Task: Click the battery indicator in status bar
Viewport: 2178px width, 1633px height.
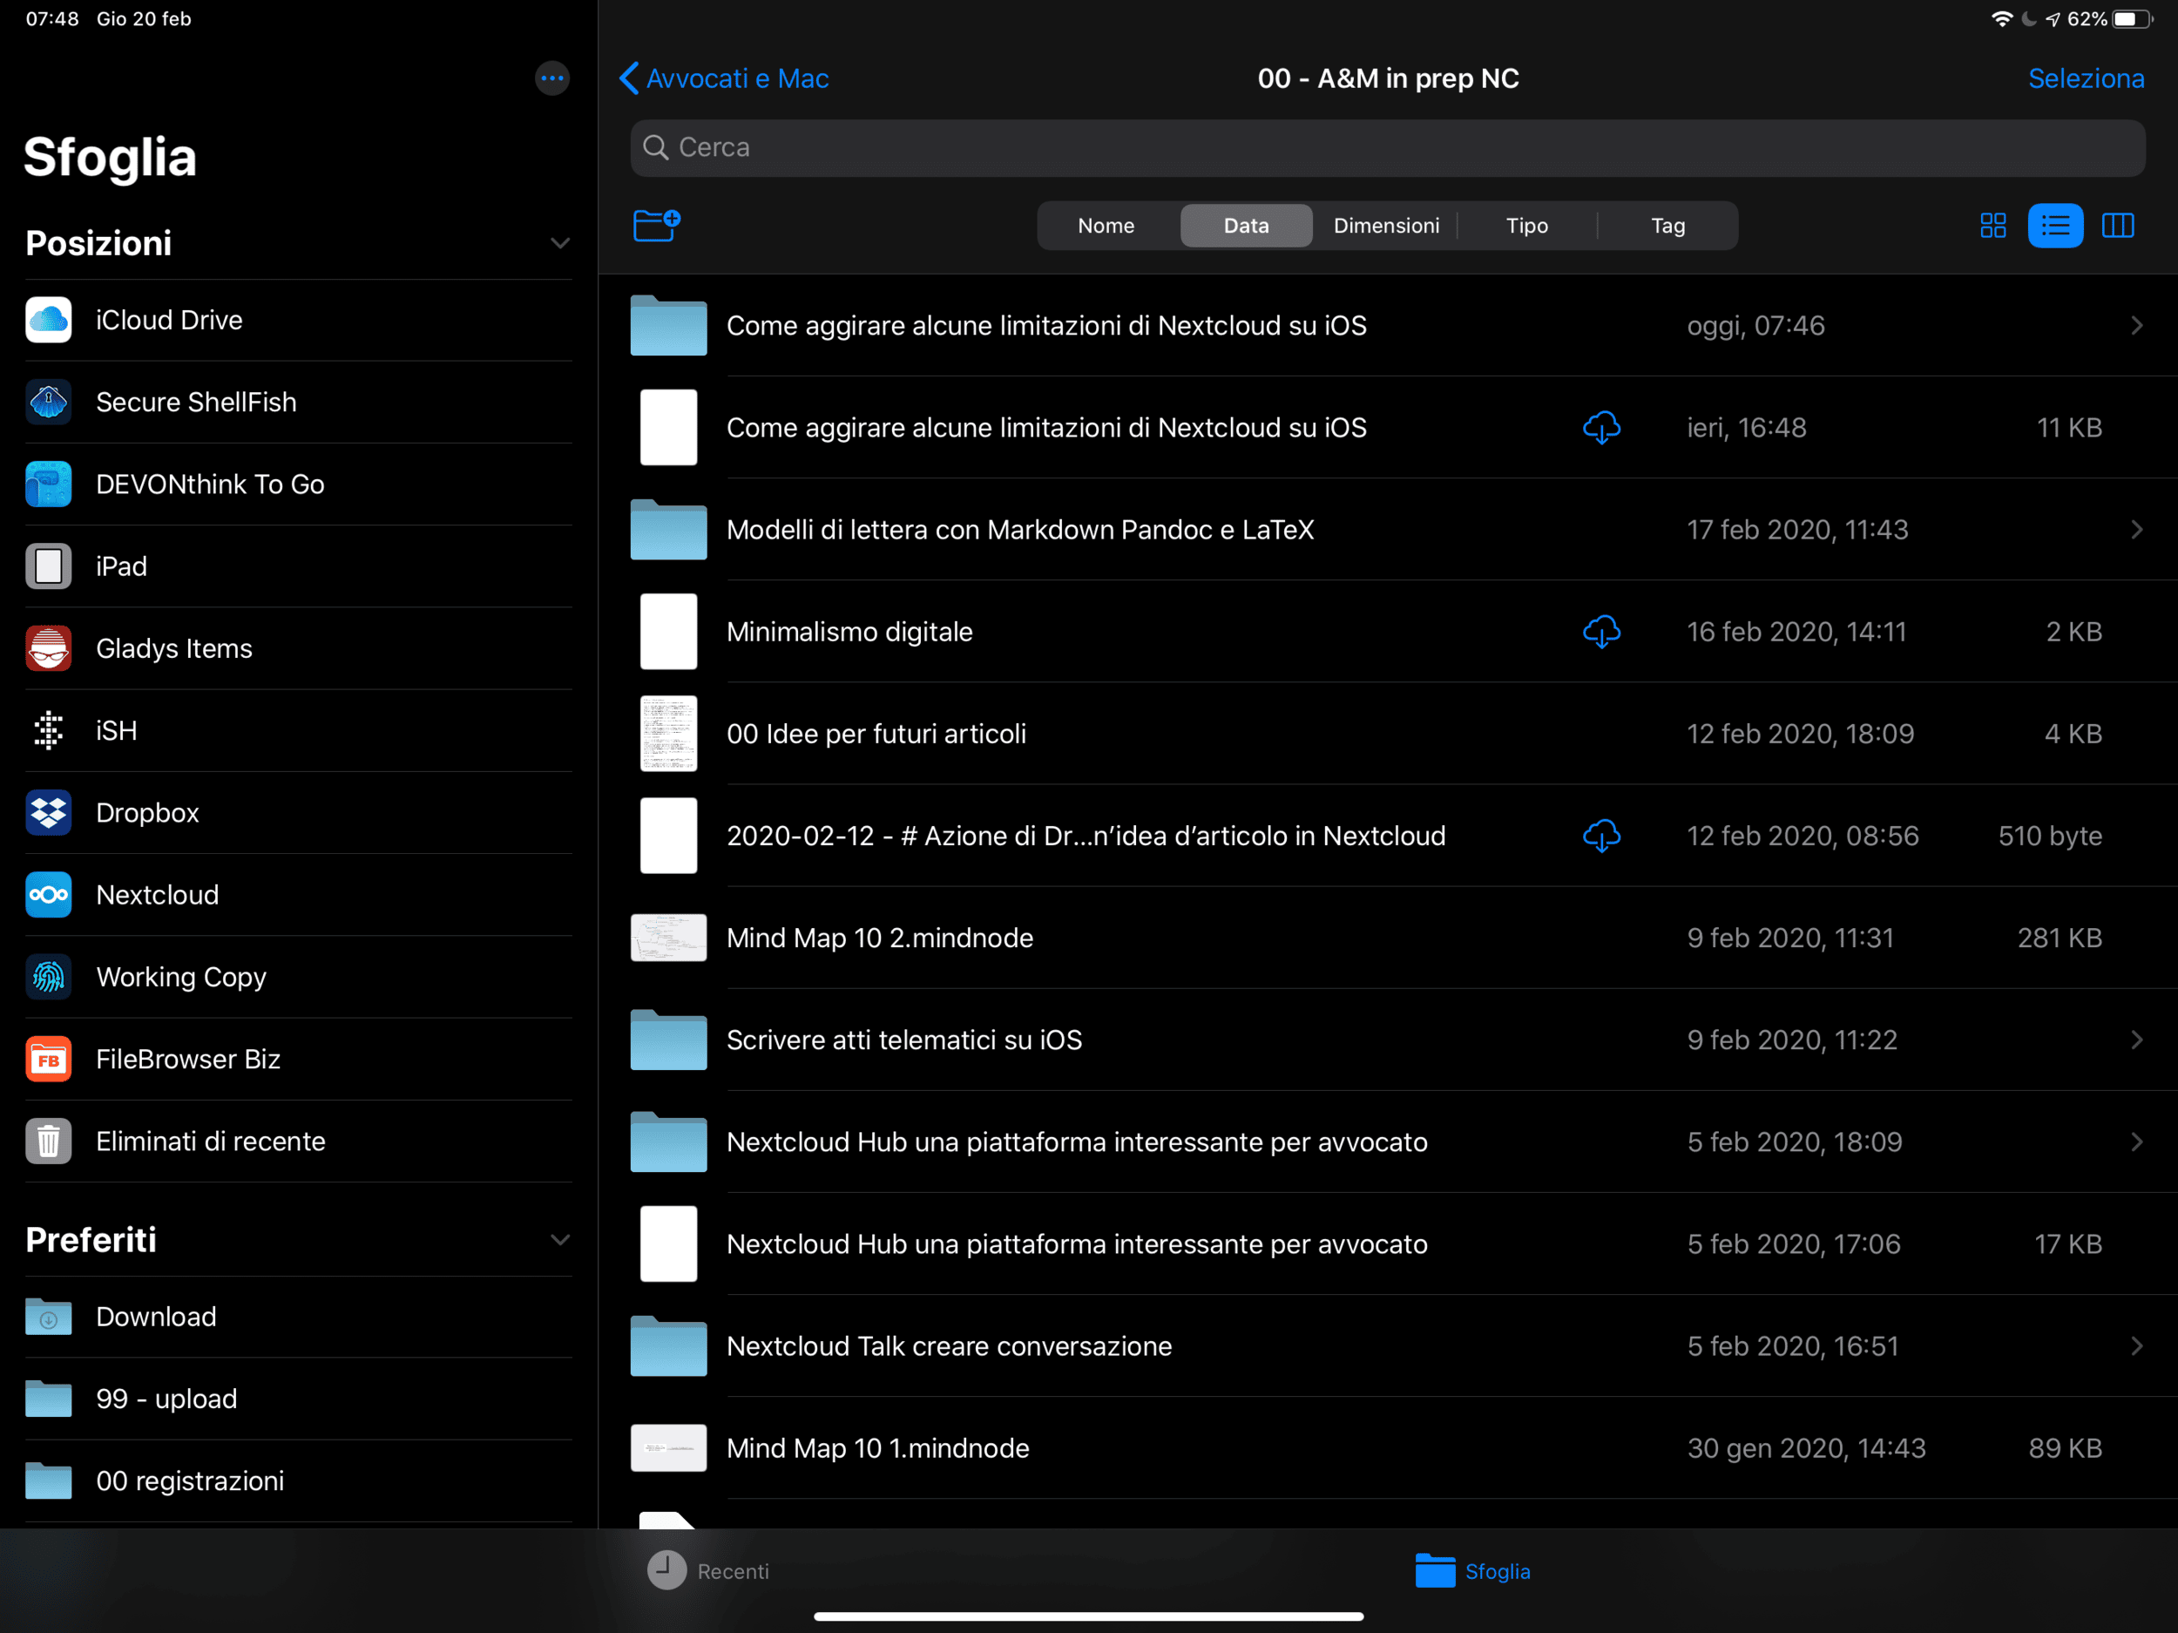Action: coord(2132,18)
